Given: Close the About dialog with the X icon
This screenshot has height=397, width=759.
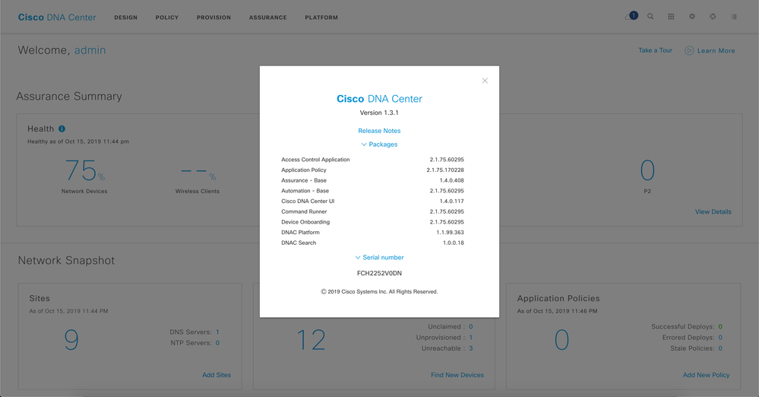Looking at the screenshot, I should tap(485, 81).
